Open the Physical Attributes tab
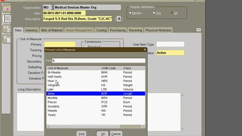The height and width of the screenshot is (136, 242). (158, 30)
